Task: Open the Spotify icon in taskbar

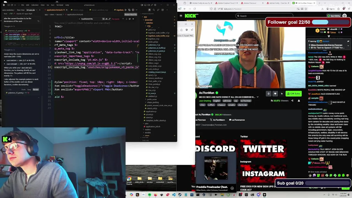Action: click(149, 195)
